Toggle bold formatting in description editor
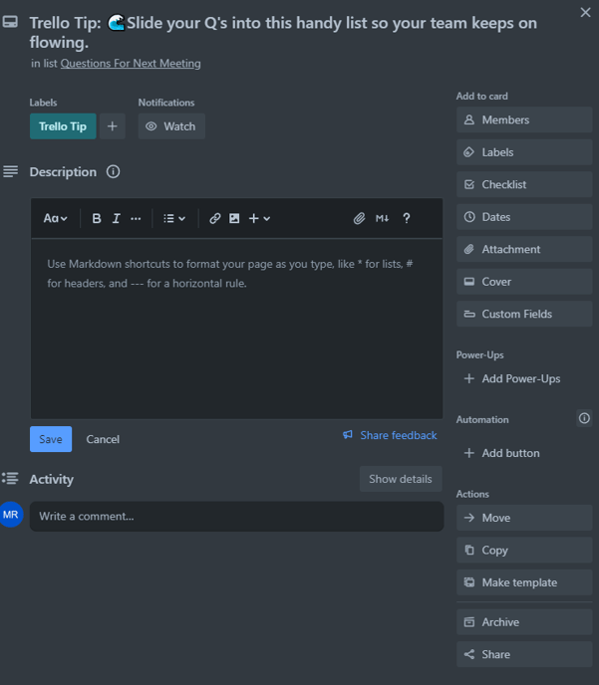599x685 pixels. point(97,218)
